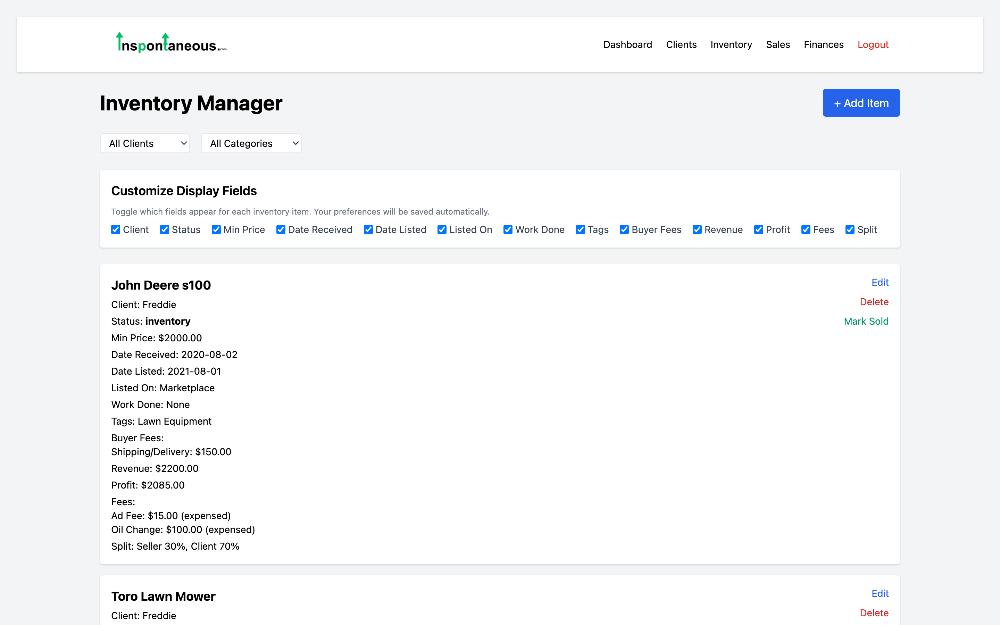Toggle the Client display field checkbox
Screen dimensions: 1000x625
[115, 230]
